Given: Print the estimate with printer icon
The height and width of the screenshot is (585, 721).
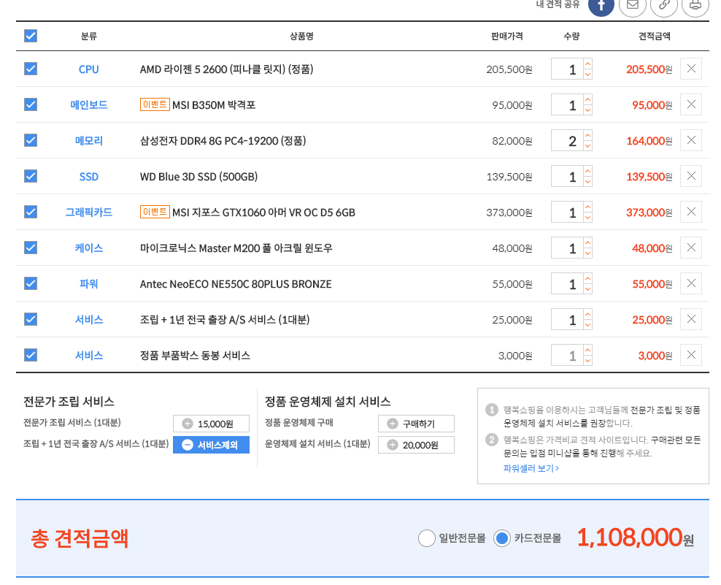Looking at the screenshot, I should [695, 4].
